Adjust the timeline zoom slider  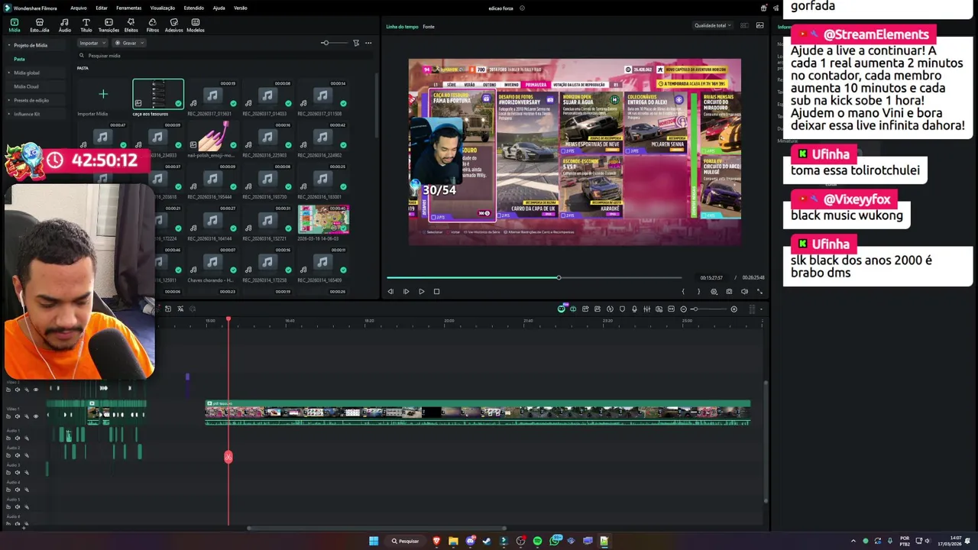(x=709, y=309)
